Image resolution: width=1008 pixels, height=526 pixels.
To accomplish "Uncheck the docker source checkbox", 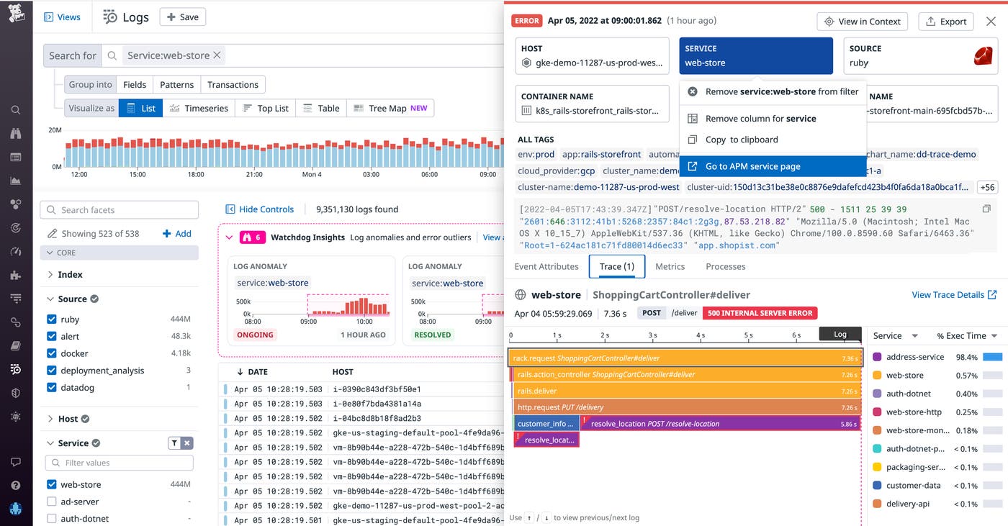I will (x=52, y=353).
